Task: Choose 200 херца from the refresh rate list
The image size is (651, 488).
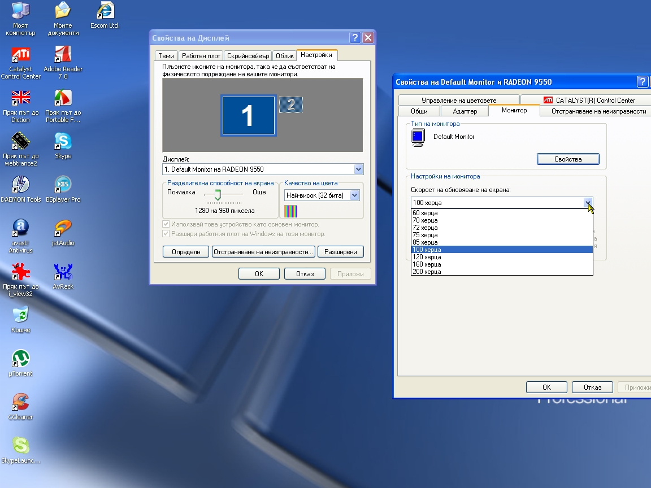Action: click(x=502, y=272)
